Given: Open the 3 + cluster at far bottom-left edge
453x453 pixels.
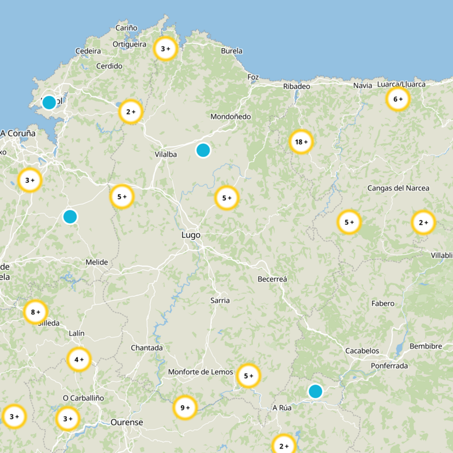Looking at the screenshot, I should pyautogui.click(x=14, y=417).
